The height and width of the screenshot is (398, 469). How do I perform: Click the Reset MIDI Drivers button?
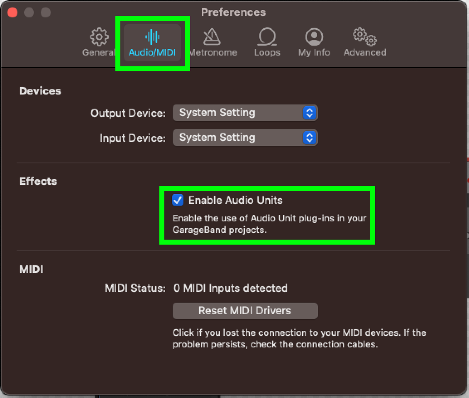[245, 311]
